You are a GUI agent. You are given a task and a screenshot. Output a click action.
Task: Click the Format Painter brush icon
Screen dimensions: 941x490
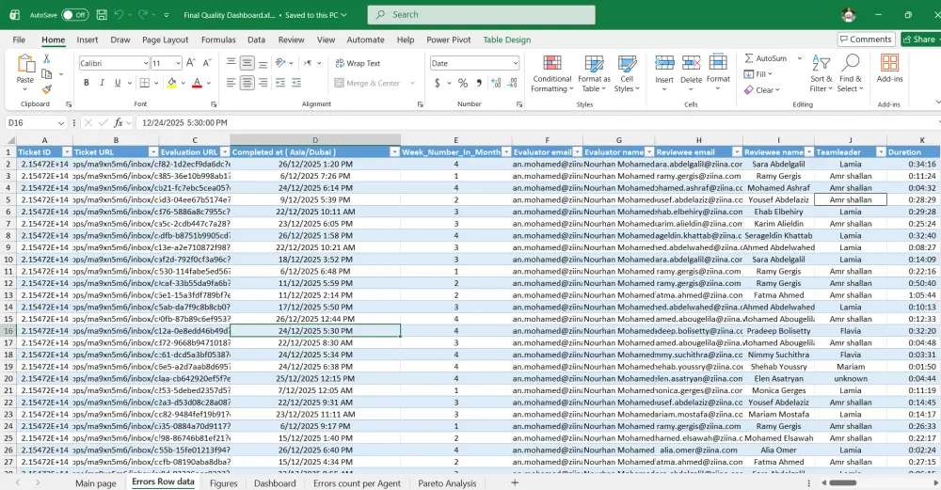point(46,89)
